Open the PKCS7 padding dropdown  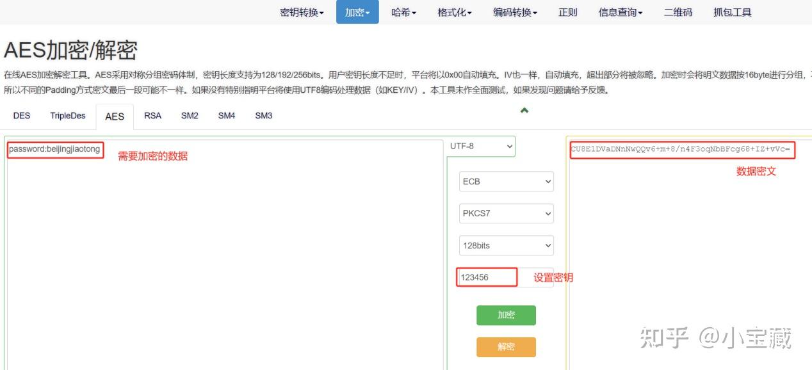506,213
